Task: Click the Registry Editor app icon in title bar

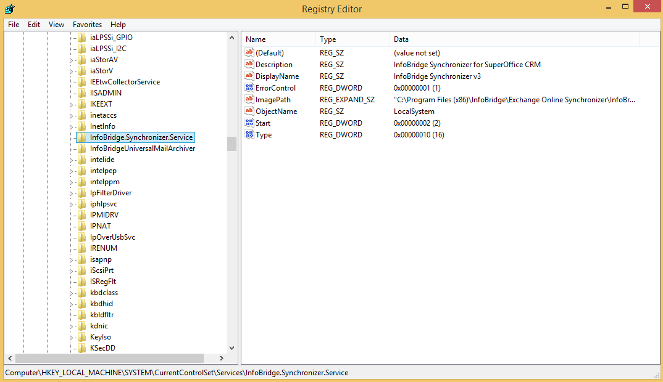Action: point(9,9)
